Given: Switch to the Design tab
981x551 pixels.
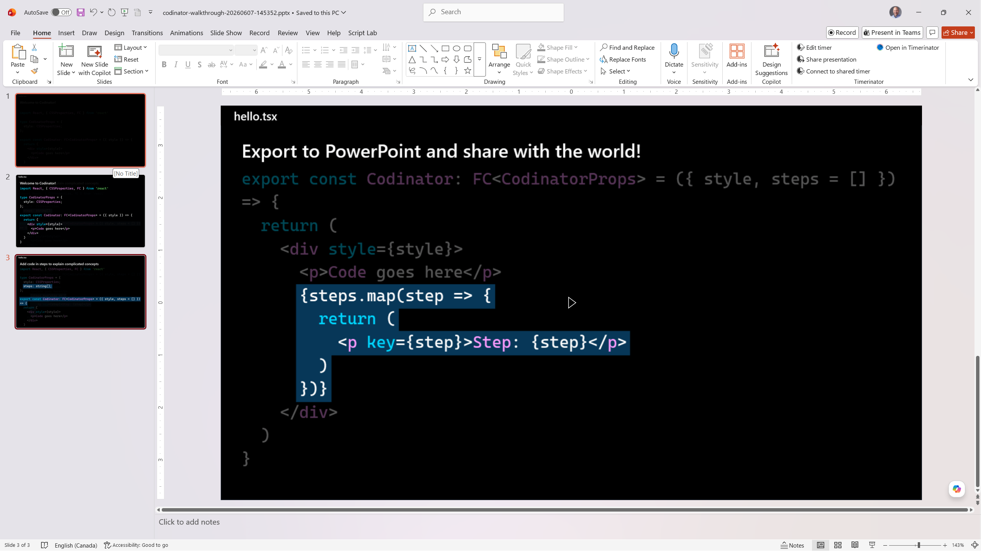Looking at the screenshot, I should pos(114,33).
